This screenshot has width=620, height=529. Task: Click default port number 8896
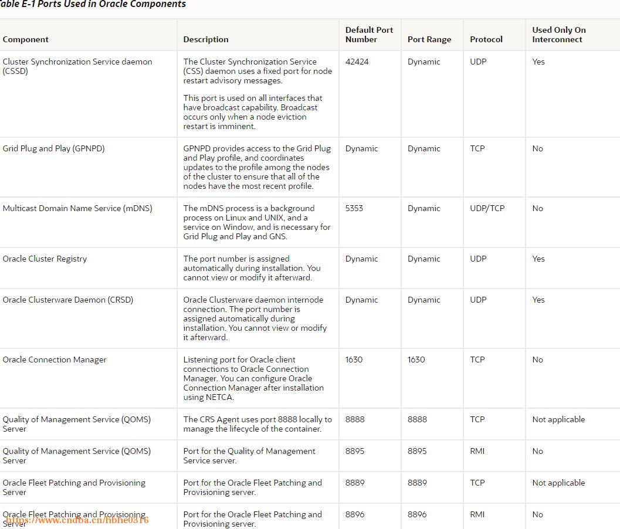pyautogui.click(x=355, y=514)
